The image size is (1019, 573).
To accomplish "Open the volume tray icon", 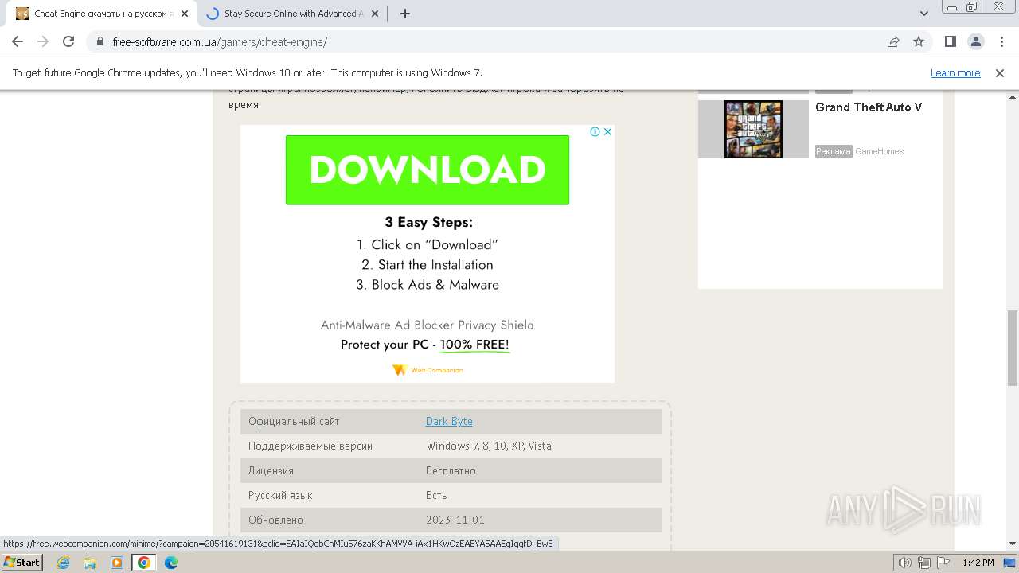I will (x=905, y=563).
